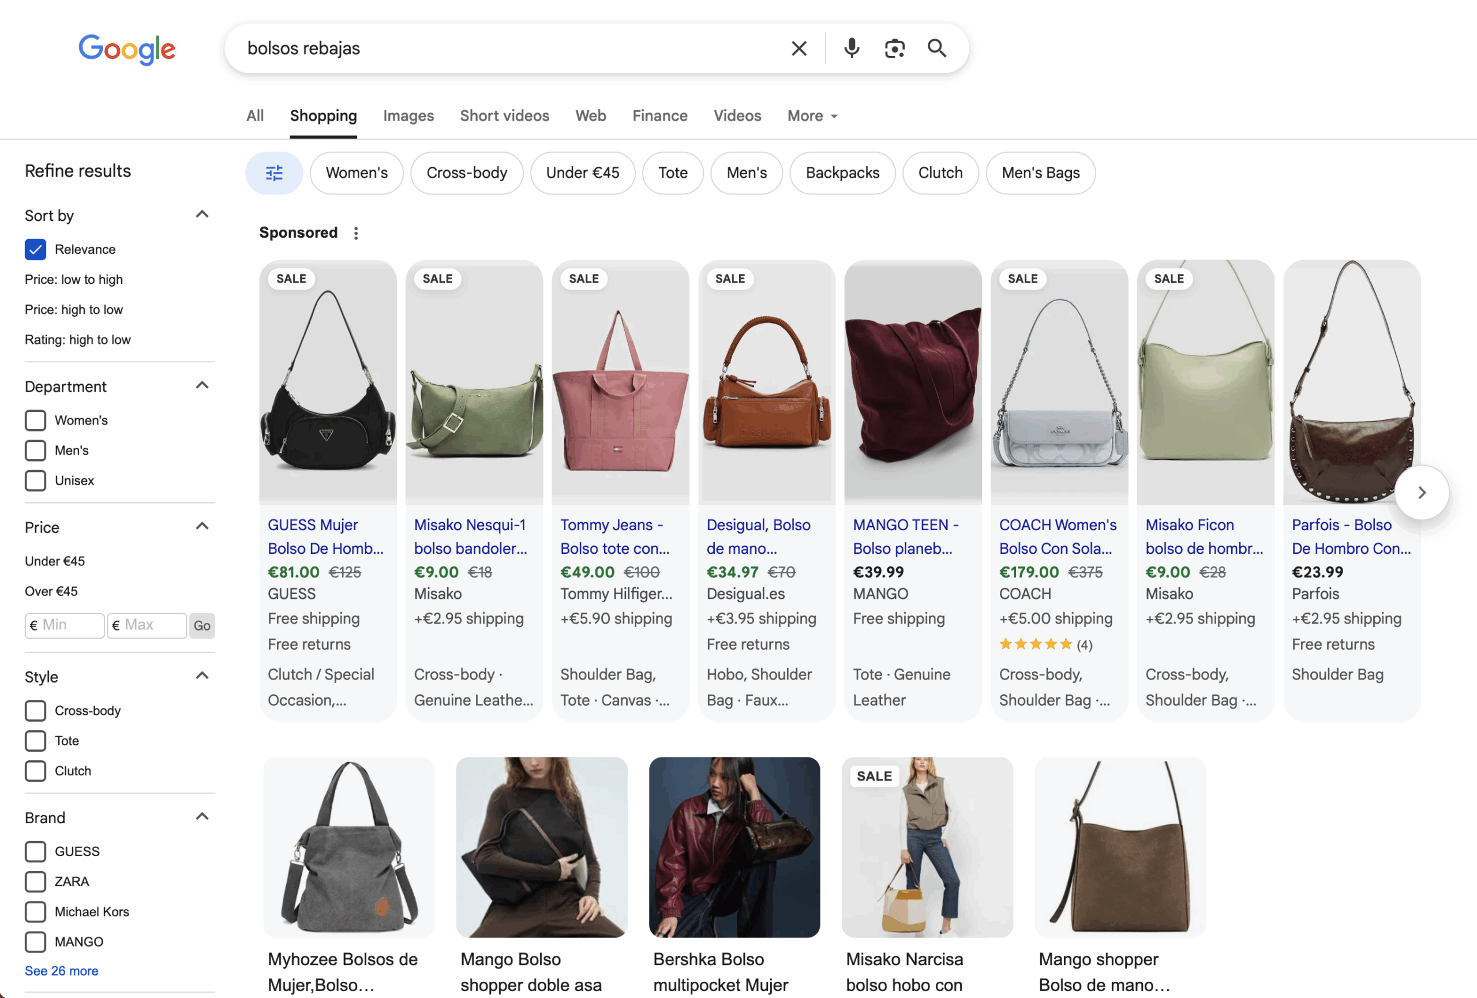This screenshot has height=998, width=1477.
Task: Switch to the Images tab
Action: (408, 115)
